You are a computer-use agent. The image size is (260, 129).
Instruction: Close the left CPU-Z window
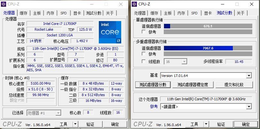121,4
